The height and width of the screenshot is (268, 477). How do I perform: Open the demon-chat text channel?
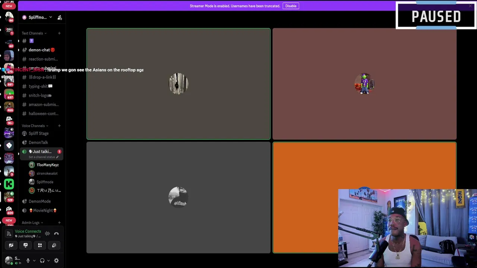[x=41, y=50]
